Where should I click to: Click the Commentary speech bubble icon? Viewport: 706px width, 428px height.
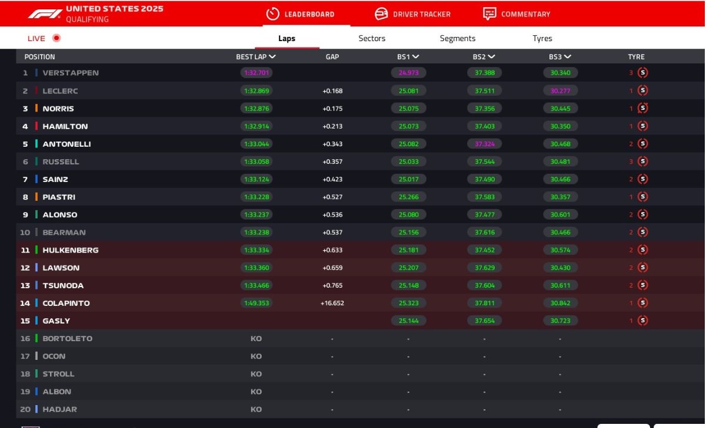coord(489,14)
